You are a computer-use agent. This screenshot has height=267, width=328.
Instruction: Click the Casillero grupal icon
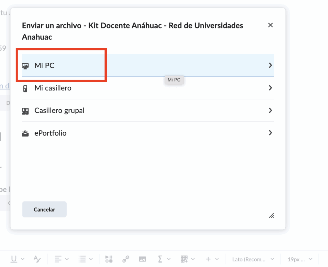point(25,111)
